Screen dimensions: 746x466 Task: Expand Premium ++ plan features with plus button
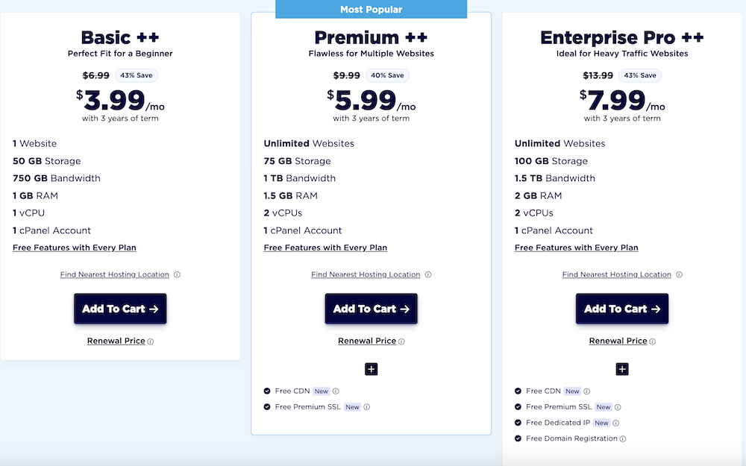coord(372,369)
